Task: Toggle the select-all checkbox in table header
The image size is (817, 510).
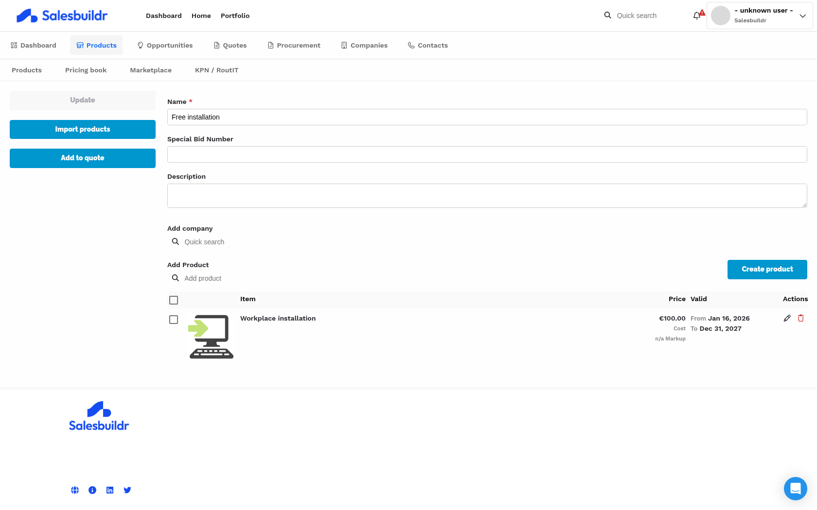Action: (x=174, y=300)
